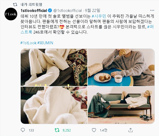Open the three-dot more options menu
The width and height of the screenshot is (159, 136).
(152, 10)
